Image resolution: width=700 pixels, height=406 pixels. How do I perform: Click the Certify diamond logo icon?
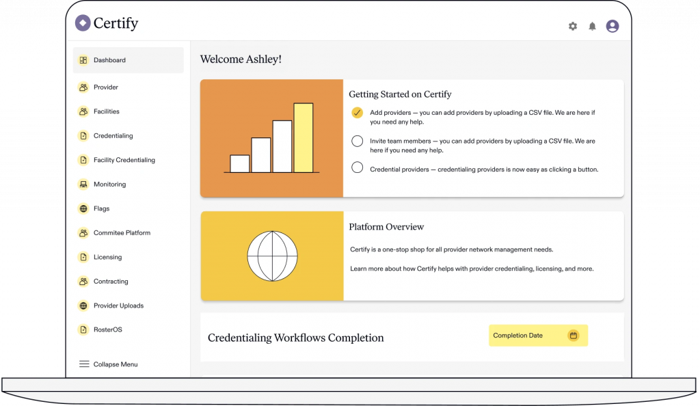click(83, 23)
